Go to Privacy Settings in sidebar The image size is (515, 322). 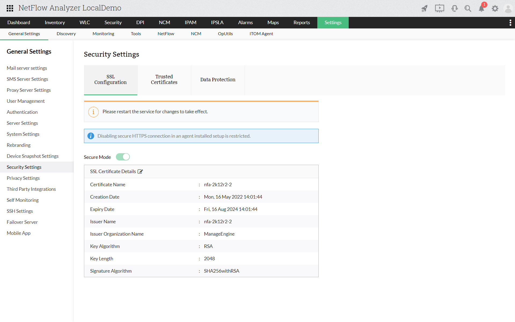coord(23,178)
